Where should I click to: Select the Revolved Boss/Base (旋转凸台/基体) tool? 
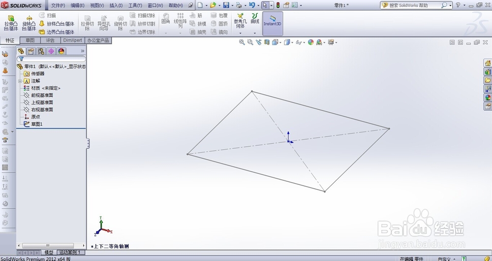pos(29,23)
